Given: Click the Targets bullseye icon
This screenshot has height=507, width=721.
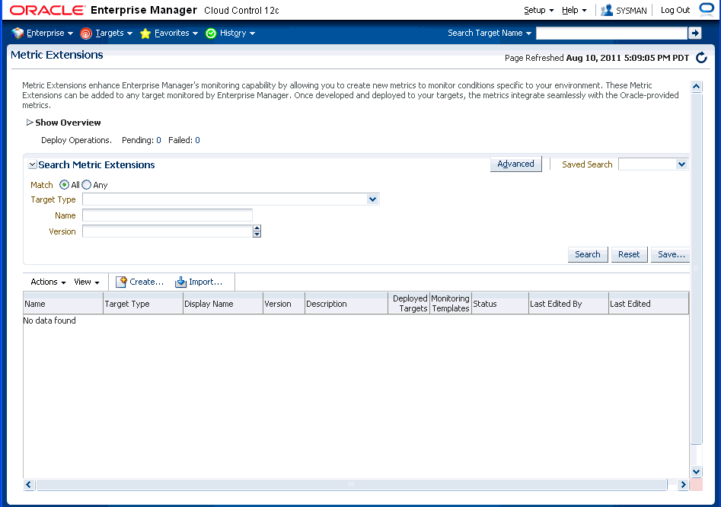Looking at the screenshot, I should 86,33.
